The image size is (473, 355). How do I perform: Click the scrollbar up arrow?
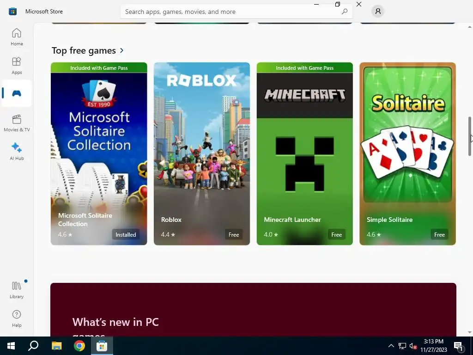click(x=469, y=27)
